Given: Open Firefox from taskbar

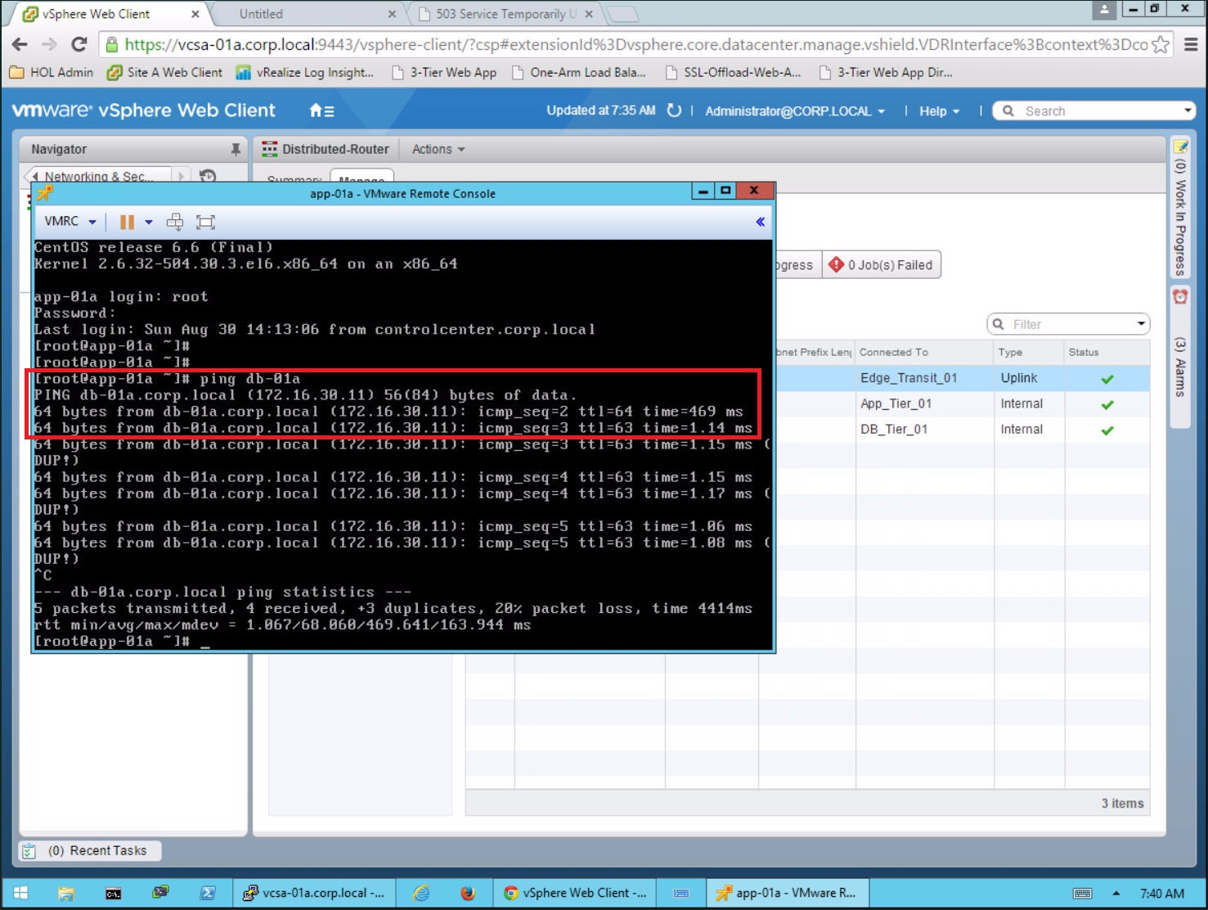Looking at the screenshot, I should [x=468, y=893].
